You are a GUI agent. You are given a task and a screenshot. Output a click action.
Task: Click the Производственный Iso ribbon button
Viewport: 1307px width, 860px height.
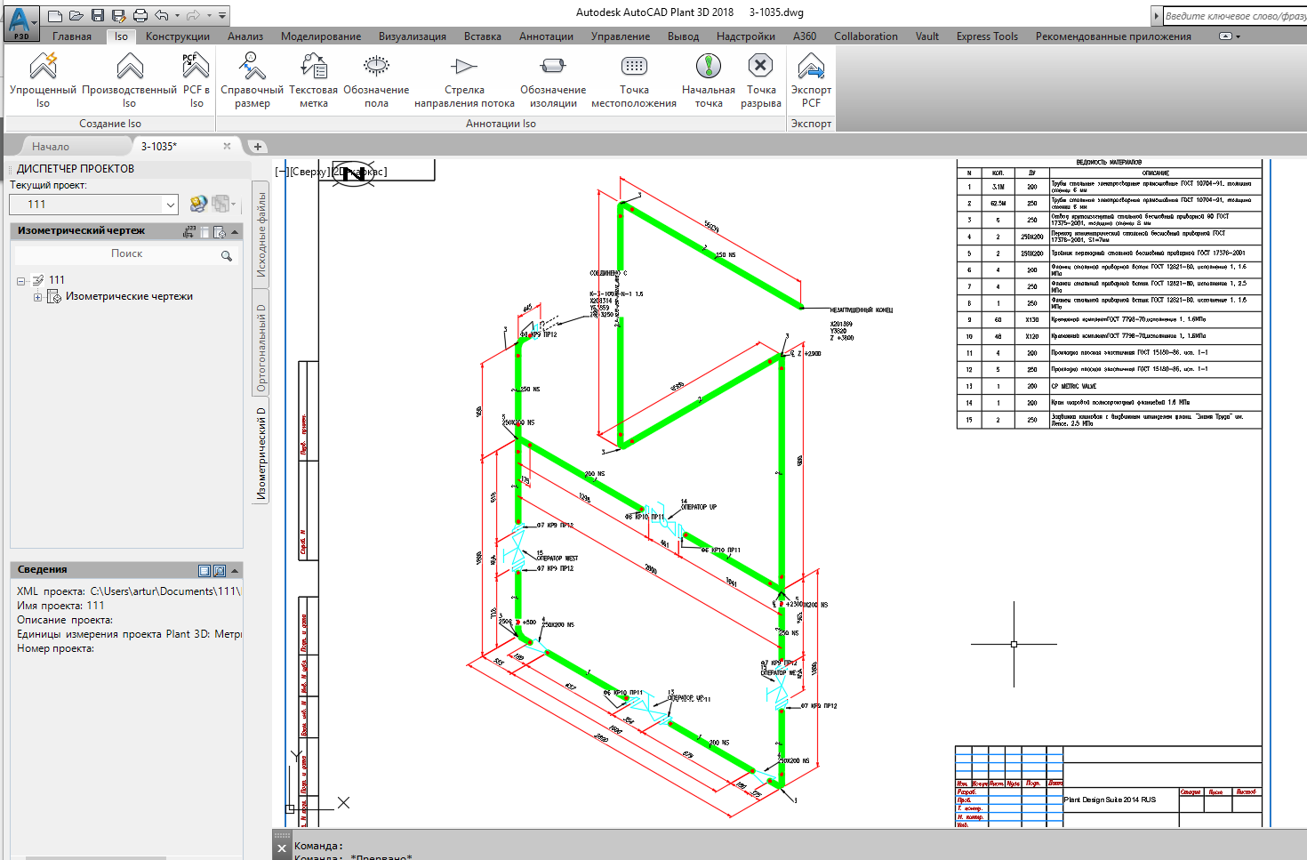point(130,79)
